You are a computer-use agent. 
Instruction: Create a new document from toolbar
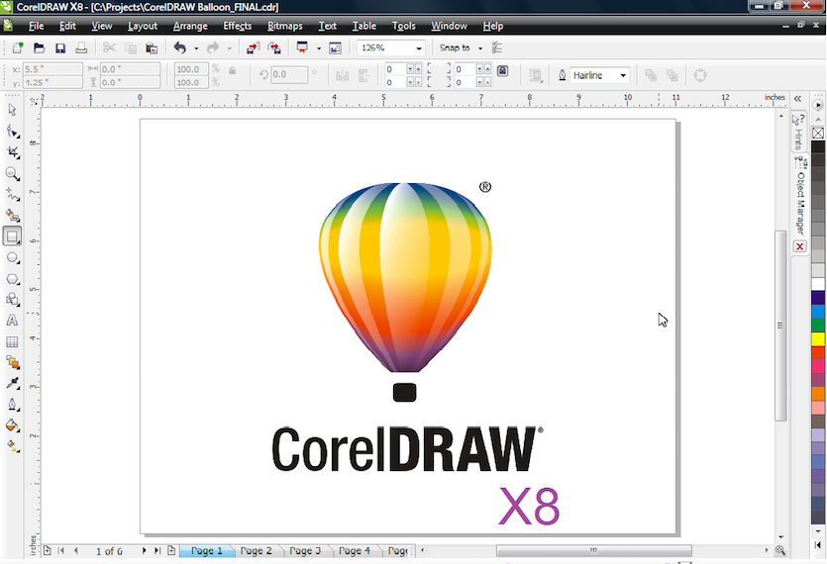(x=18, y=47)
